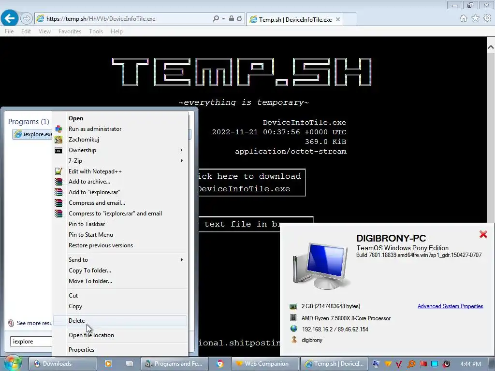495x371 pixels.
Task: Open Advanced System Properties link
Action: (x=450, y=306)
